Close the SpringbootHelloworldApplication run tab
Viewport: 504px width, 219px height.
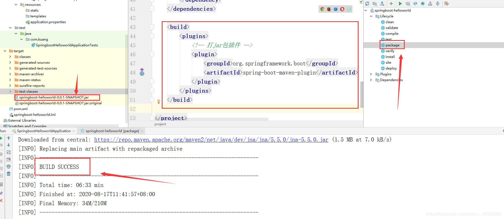74,131
